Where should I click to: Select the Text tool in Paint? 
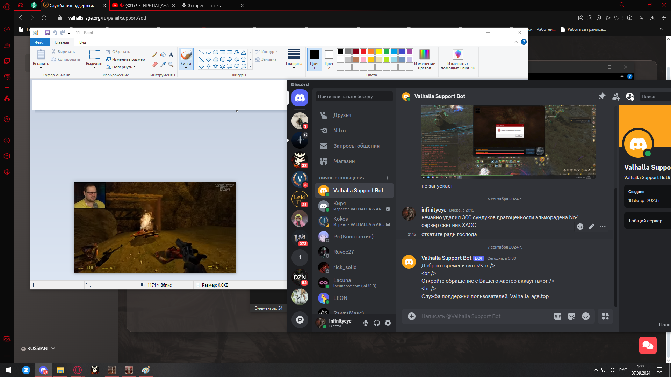pyautogui.click(x=171, y=55)
